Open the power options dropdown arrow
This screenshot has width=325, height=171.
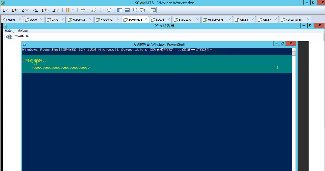(73, 10)
